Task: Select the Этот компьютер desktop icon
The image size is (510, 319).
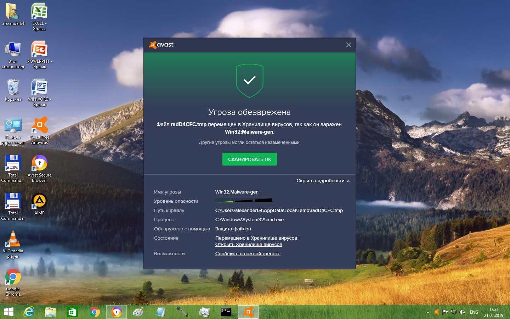Action: 13,55
